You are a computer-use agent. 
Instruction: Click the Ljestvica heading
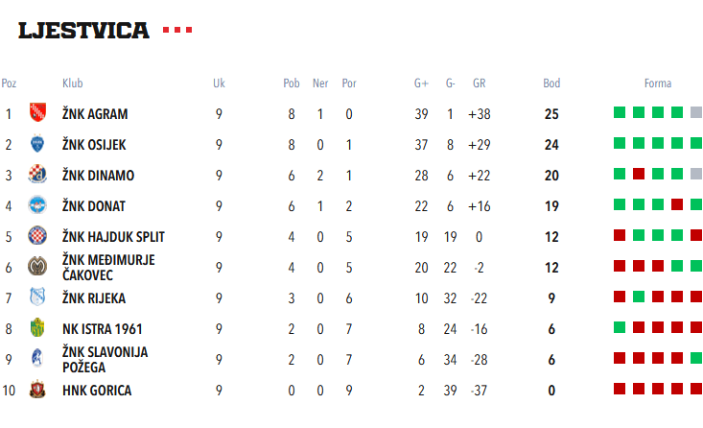(84, 31)
